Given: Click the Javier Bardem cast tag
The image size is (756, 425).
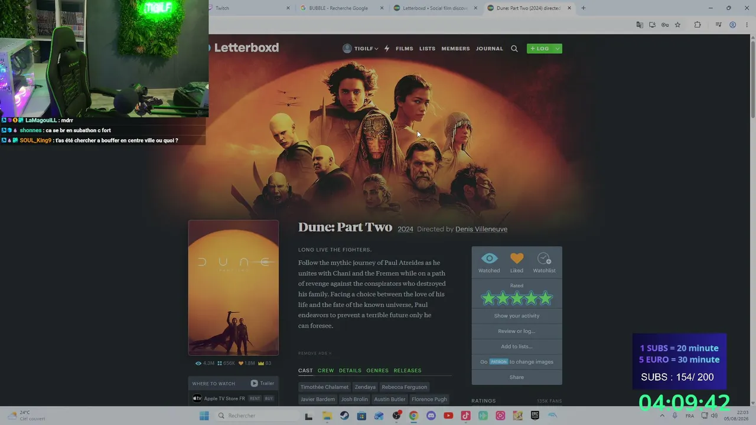Looking at the screenshot, I should tap(318, 400).
